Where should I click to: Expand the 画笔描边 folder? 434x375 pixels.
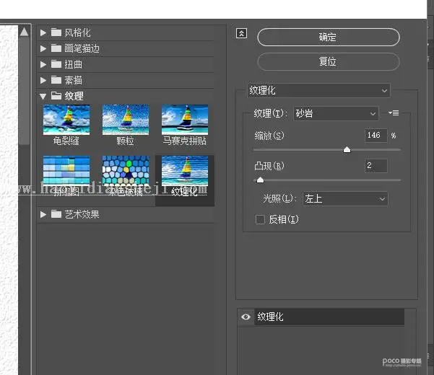pos(43,48)
